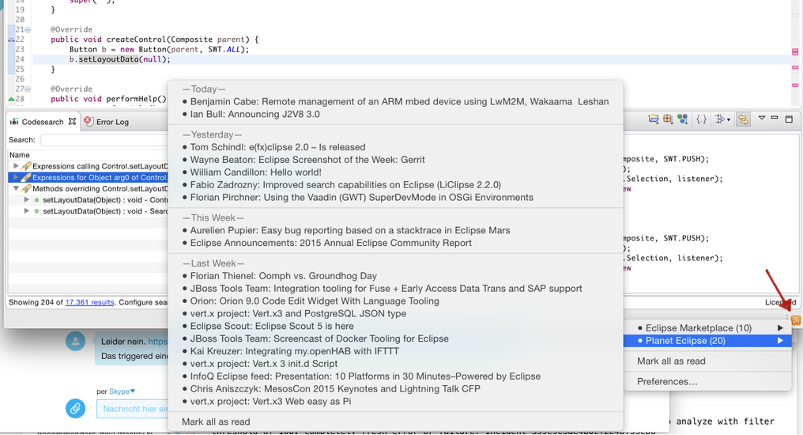This screenshot has width=803, height=435.
Task: Open the dropdown arrow beside the arrows filter icon
Action: coord(729,120)
